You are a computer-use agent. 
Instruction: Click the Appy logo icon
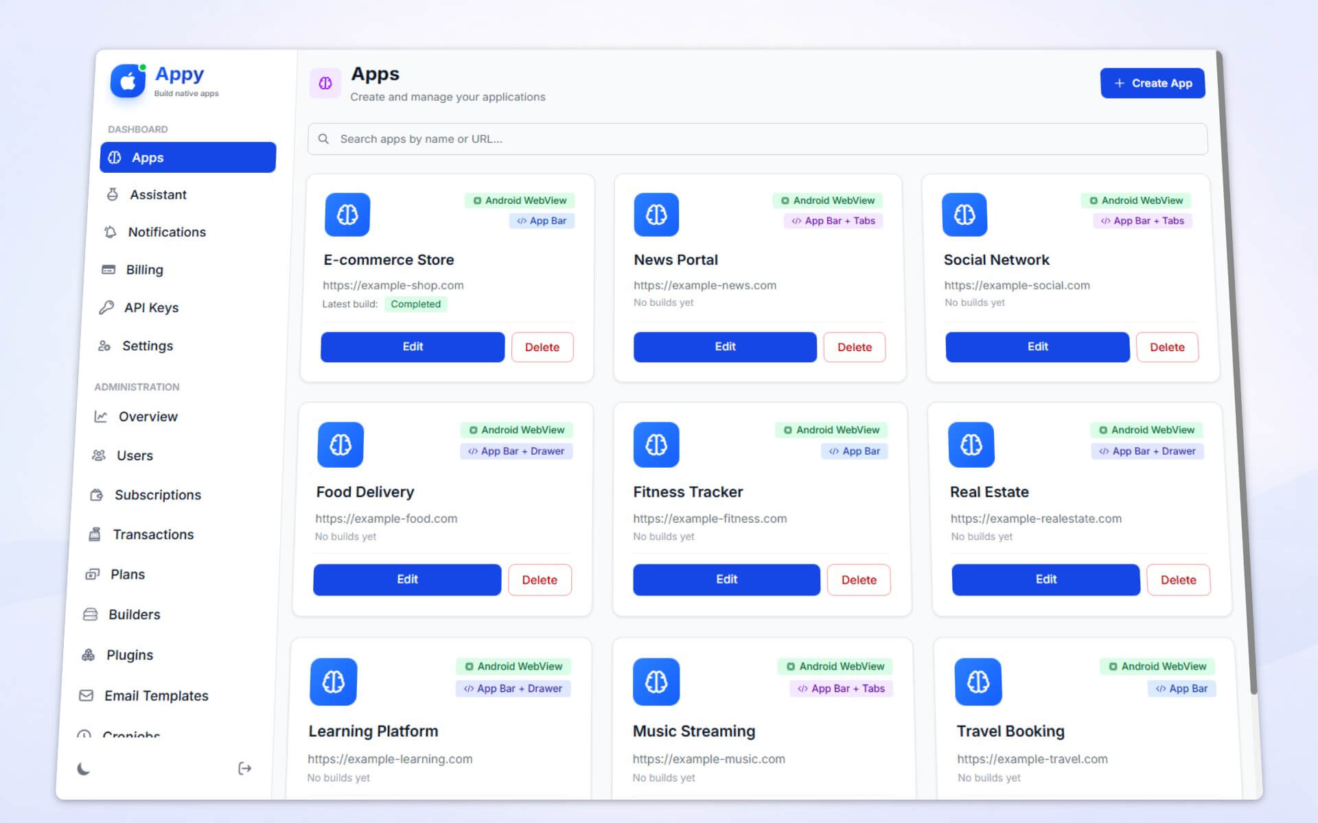pyautogui.click(x=128, y=82)
